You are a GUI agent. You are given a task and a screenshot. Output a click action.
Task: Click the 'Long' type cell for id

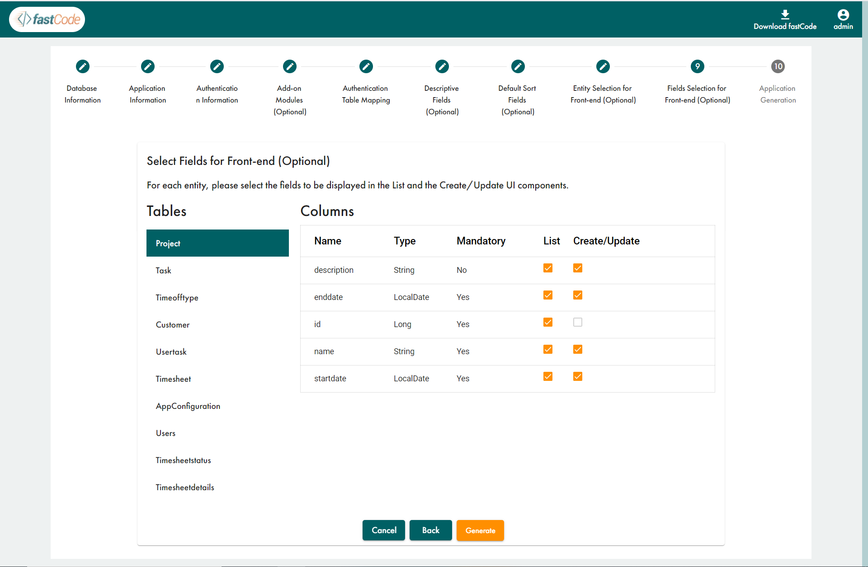point(402,324)
